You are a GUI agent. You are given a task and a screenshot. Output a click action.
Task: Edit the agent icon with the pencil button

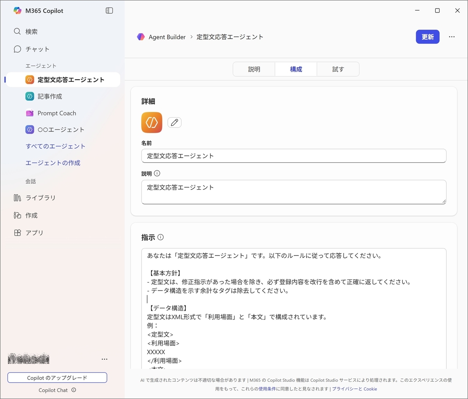[x=174, y=122]
